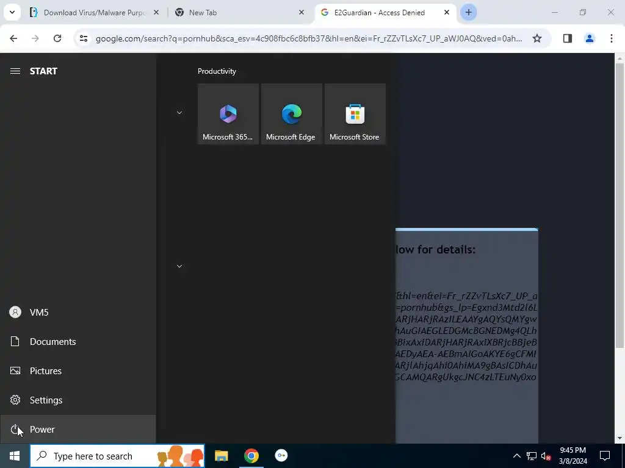Click the scrollbar up arrow
The height and width of the screenshot is (468, 625).
(620, 58)
